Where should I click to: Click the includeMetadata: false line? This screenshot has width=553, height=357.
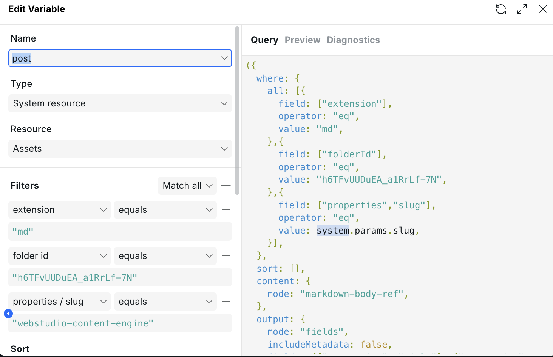pyautogui.click(x=330, y=345)
